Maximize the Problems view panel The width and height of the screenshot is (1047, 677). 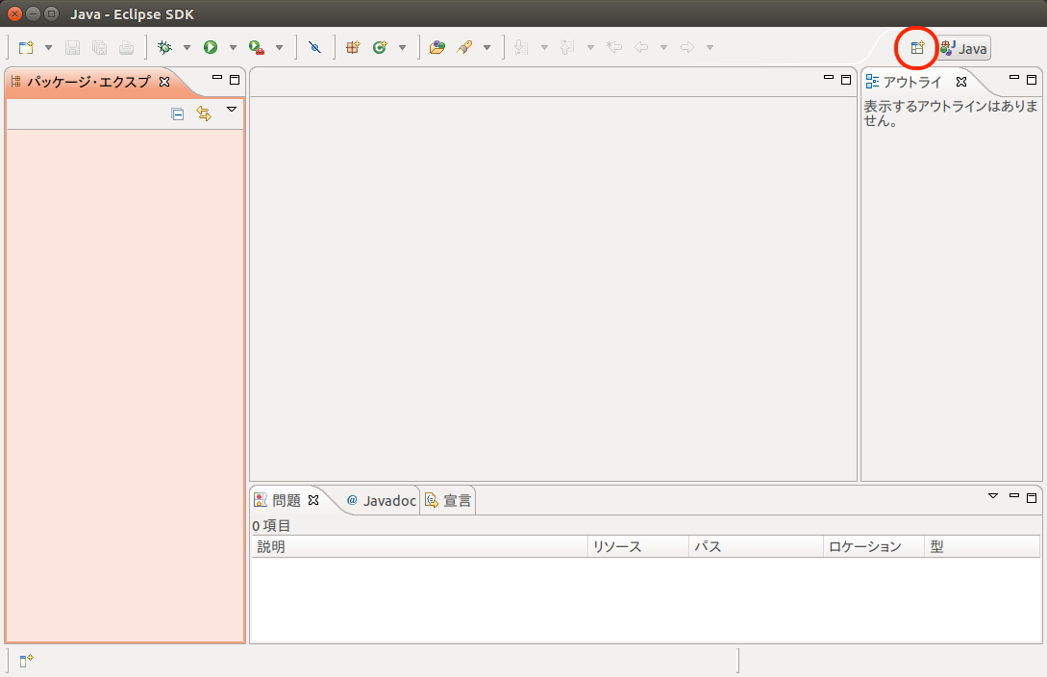[x=1032, y=497]
